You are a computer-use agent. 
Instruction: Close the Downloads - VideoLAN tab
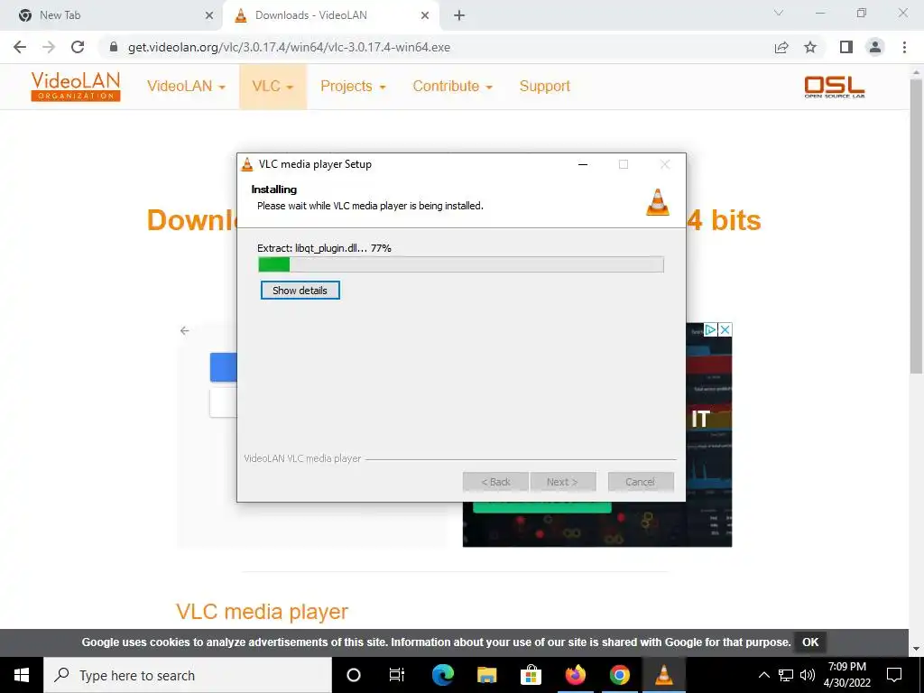pos(425,15)
